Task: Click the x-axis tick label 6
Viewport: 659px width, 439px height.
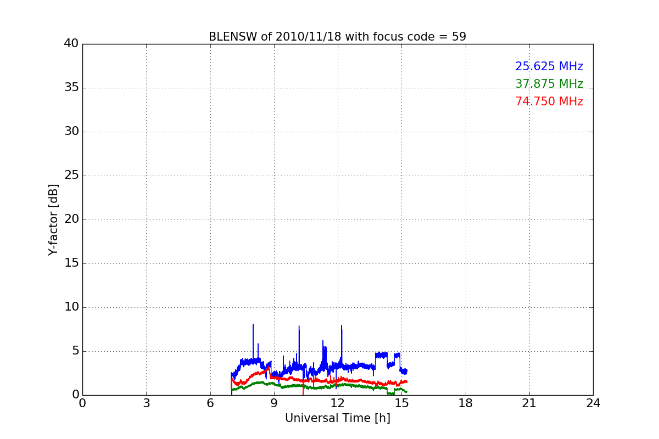Action: pos(210,403)
